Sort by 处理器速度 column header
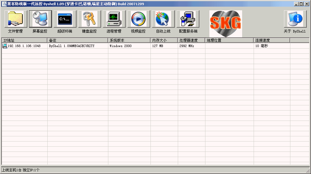Image resolution: width=311 pixels, height=174 pixels. pos(191,40)
